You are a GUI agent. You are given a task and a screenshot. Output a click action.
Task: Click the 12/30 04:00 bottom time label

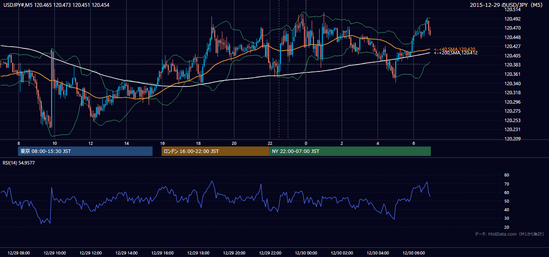click(x=378, y=253)
